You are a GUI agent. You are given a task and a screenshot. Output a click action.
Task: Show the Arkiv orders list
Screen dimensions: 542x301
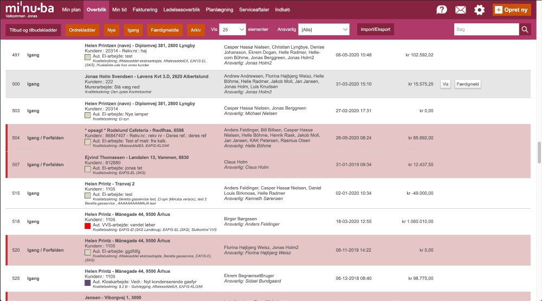pos(196,30)
